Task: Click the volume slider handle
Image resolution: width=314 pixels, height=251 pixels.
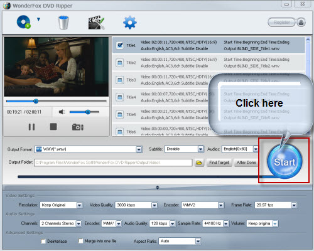Action: [88, 112]
